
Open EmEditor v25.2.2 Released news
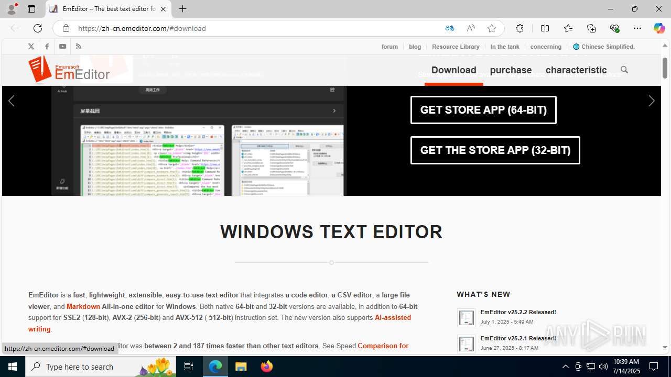(x=518, y=312)
